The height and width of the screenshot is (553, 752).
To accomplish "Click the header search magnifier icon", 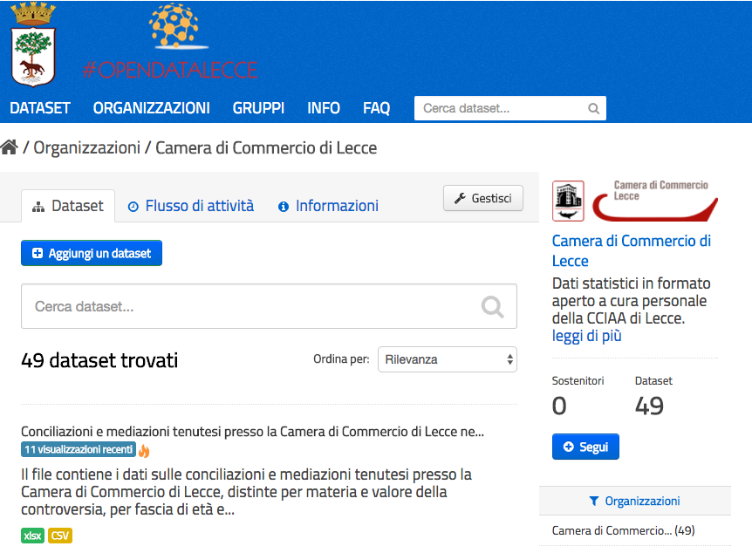I will (594, 109).
